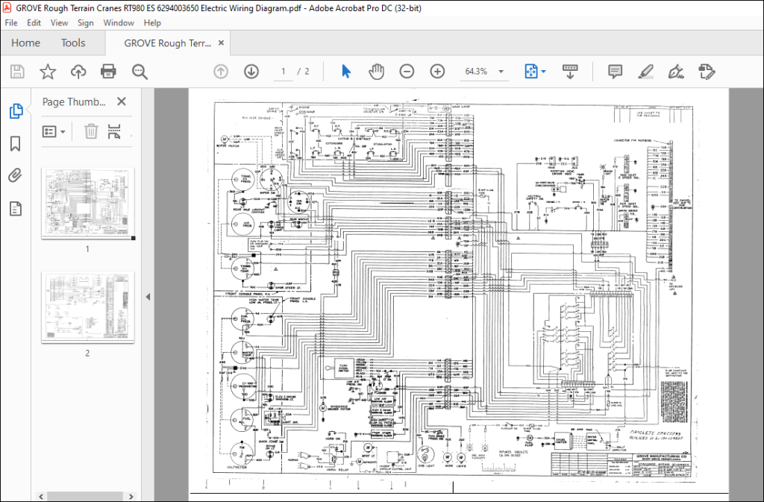Activate the Hand pan tool

376,72
